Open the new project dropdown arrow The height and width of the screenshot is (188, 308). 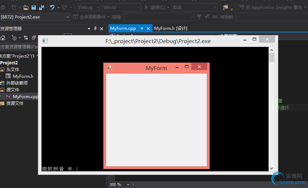(20, 7)
